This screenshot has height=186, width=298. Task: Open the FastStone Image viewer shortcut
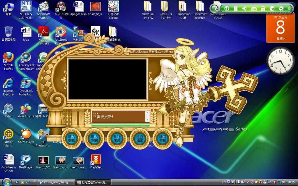coord(61,35)
